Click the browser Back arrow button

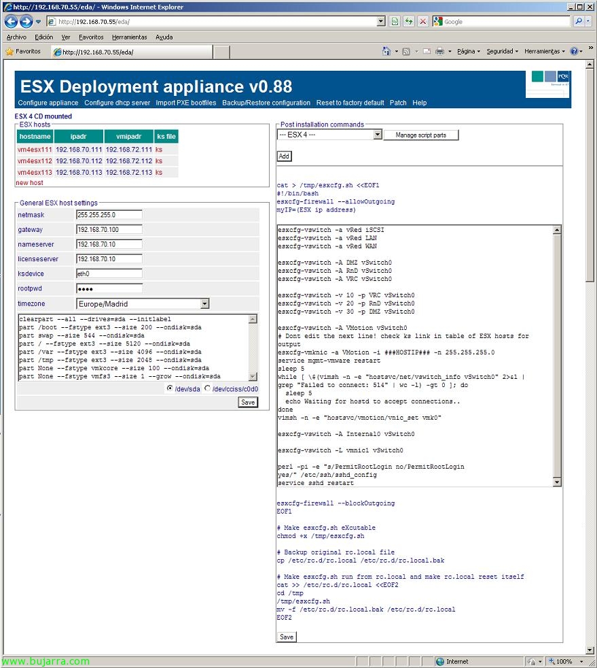coord(12,21)
